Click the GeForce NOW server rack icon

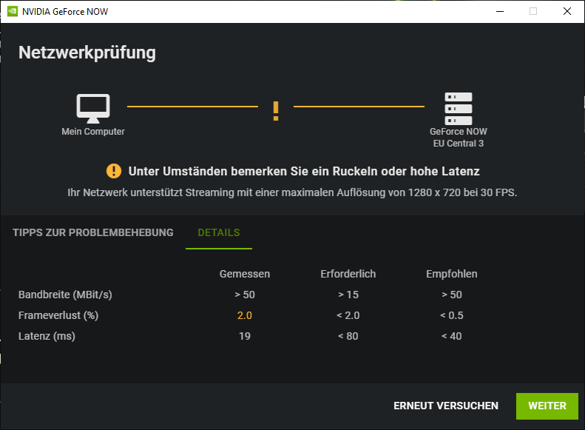pos(458,109)
